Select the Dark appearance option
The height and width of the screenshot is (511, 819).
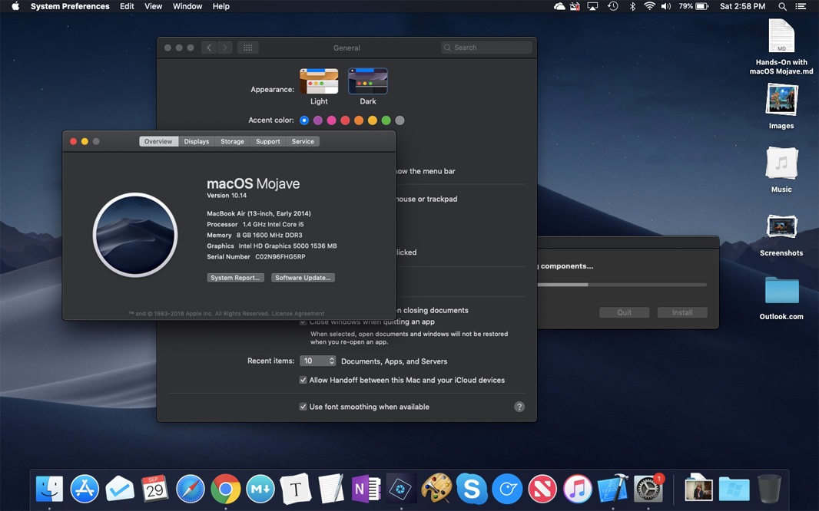tap(368, 82)
